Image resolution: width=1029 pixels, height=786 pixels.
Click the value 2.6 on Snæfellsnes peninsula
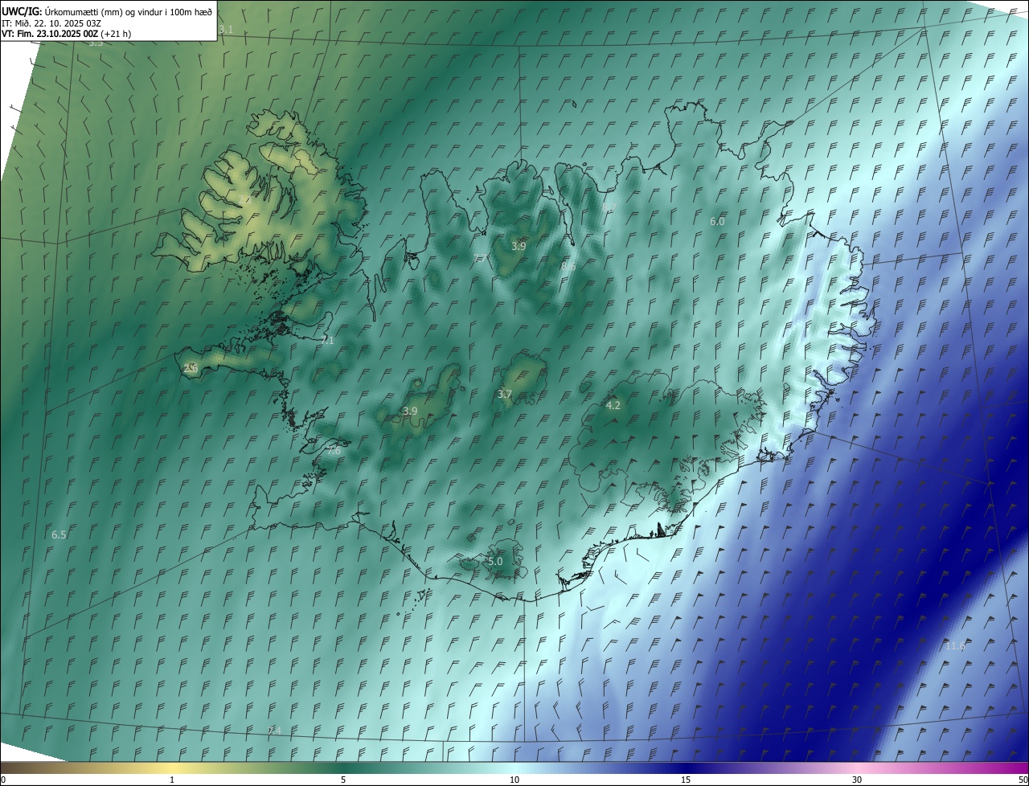click(191, 368)
